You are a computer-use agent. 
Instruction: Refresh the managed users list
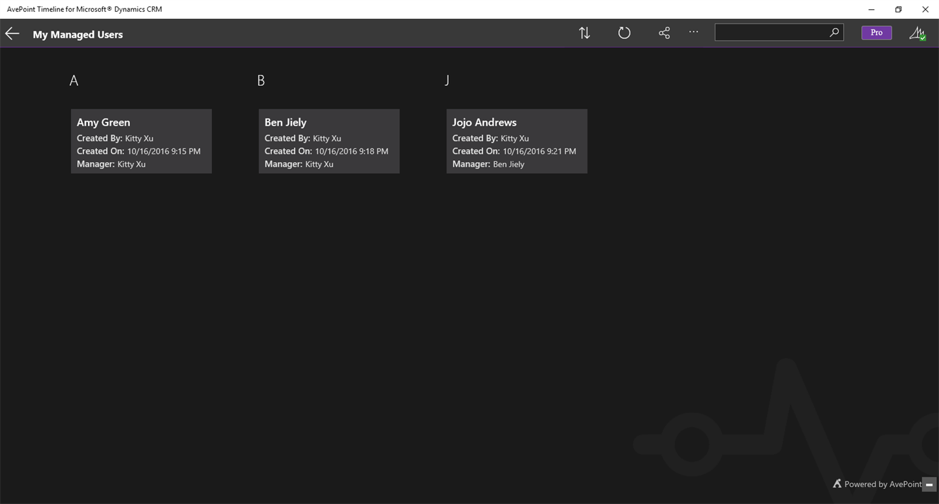point(624,33)
